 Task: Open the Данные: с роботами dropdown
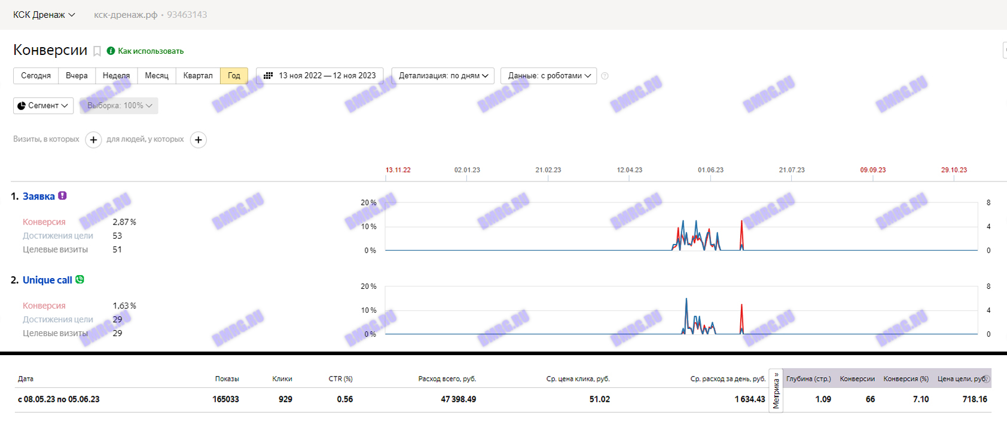coord(548,76)
